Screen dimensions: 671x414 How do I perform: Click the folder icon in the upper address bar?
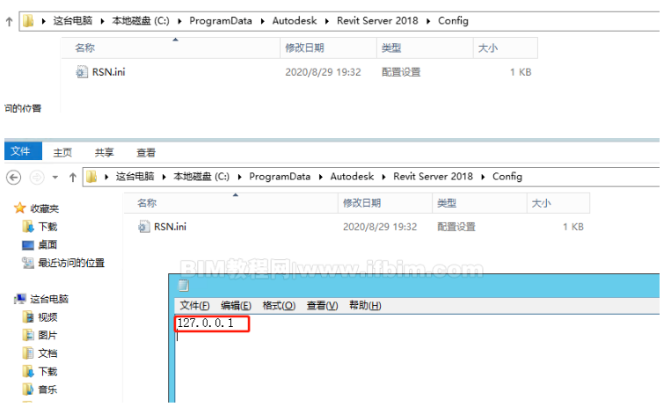pos(28,20)
